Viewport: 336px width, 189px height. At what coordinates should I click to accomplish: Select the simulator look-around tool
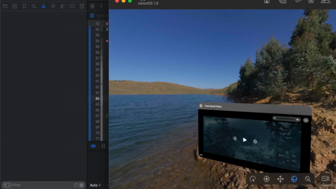click(267, 179)
